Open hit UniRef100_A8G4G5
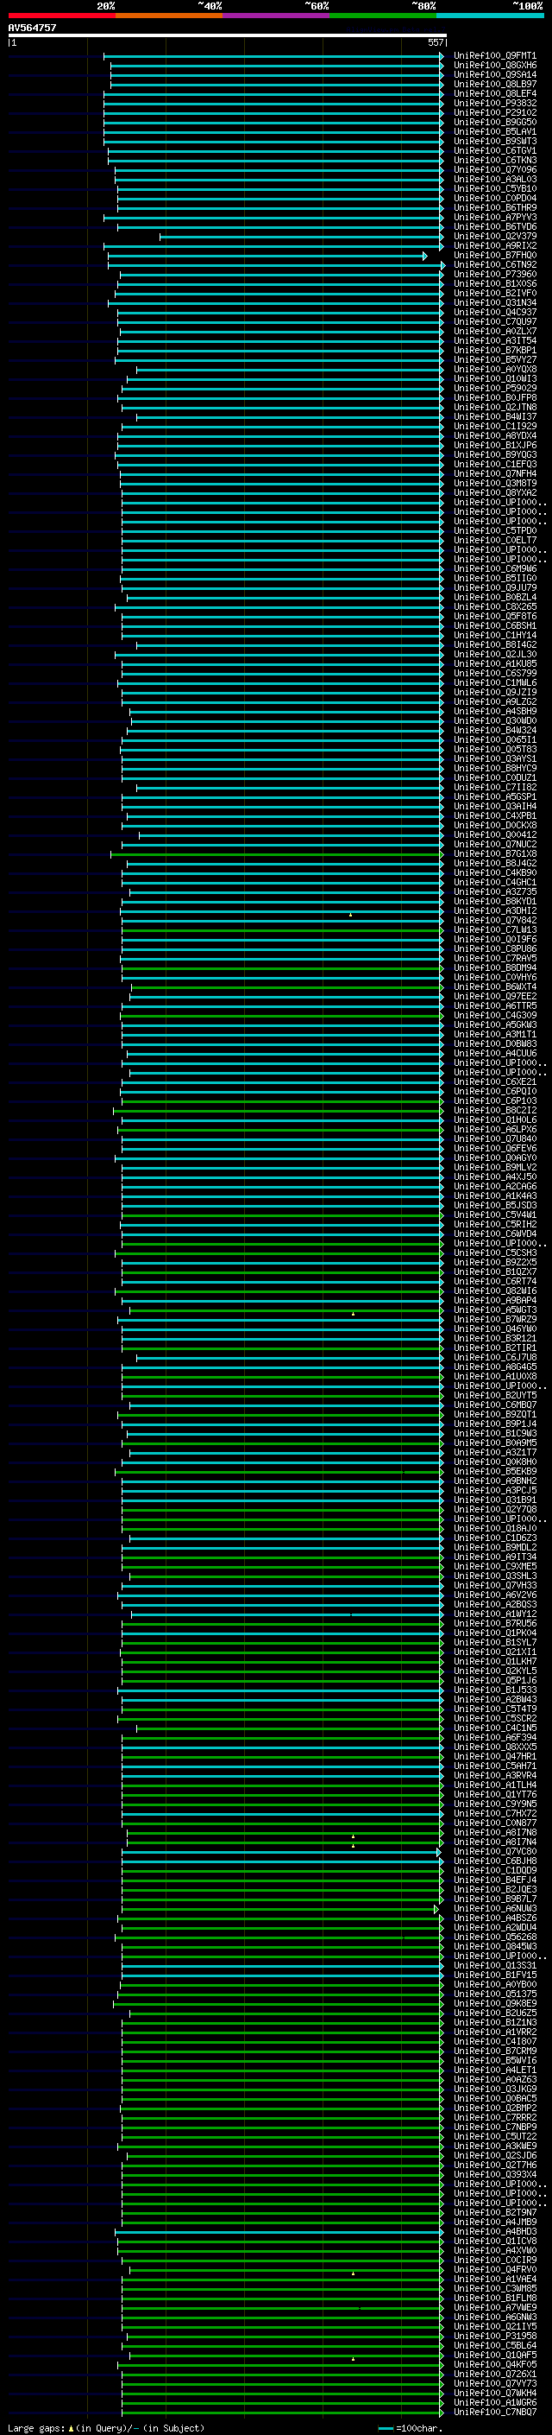The height and width of the screenshot is (2435, 552). point(494,1367)
